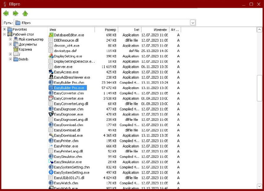264x191 pixels.
Task: Select Документы in the folder tree
Action: pyautogui.click(x=28, y=44)
